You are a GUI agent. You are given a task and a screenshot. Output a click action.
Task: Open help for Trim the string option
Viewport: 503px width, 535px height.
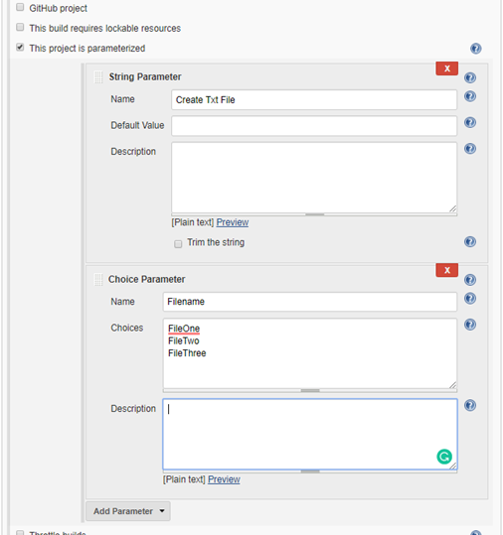pos(470,242)
